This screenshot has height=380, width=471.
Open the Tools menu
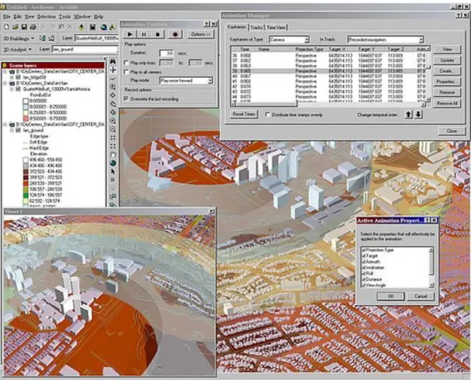tap(65, 16)
